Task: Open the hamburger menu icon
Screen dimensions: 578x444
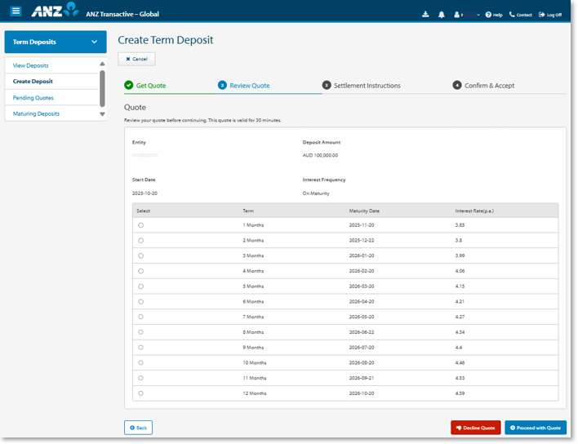Action: [16, 11]
